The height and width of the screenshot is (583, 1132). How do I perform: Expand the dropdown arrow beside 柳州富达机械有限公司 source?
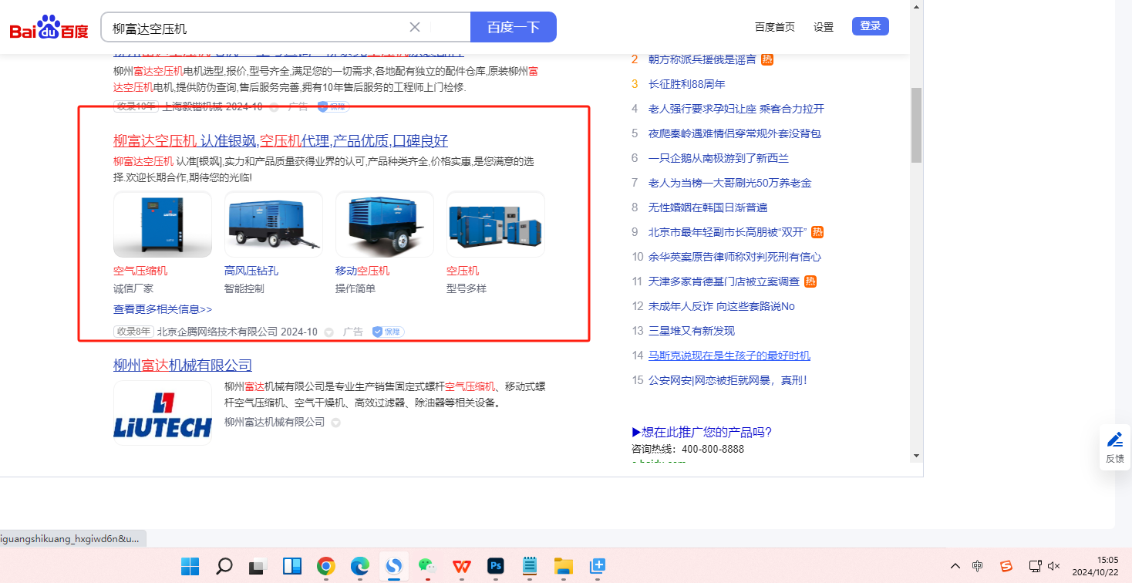pyautogui.click(x=336, y=423)
